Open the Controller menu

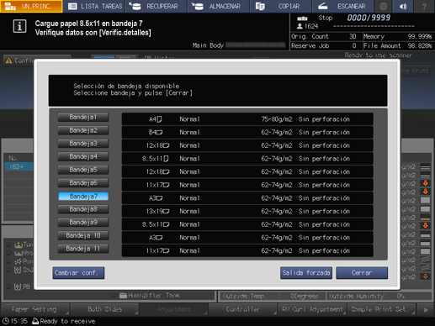pos(243,309)
